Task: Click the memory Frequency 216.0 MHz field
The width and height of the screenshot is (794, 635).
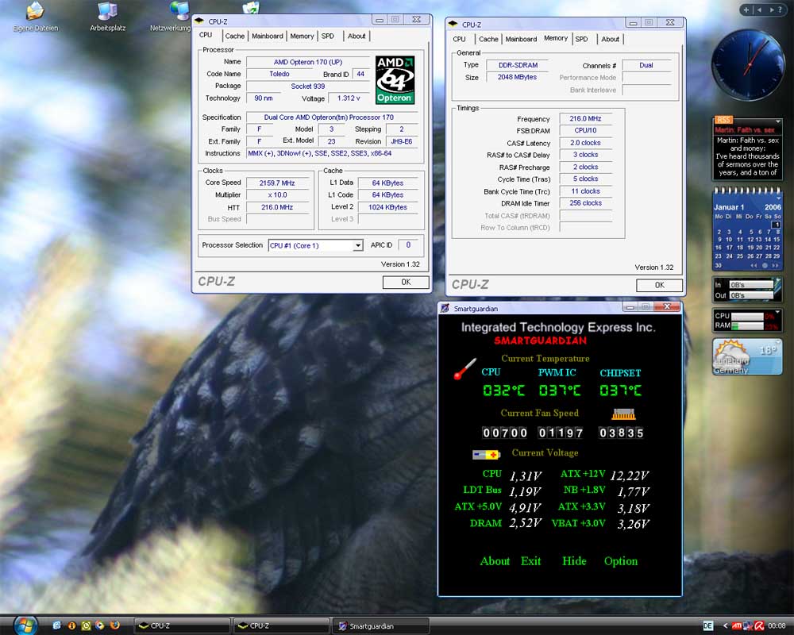Action: point(585,118)
